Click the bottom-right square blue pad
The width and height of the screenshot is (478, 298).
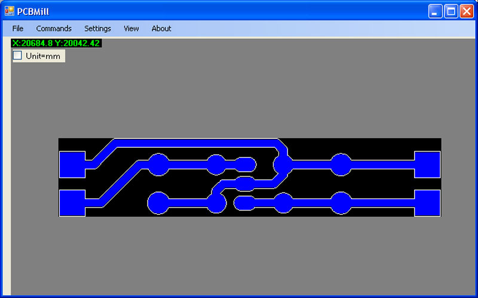427,203
